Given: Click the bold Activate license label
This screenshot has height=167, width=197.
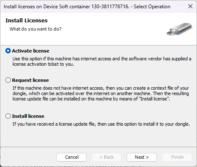Looking at the screenshot, I should (31, 51).
